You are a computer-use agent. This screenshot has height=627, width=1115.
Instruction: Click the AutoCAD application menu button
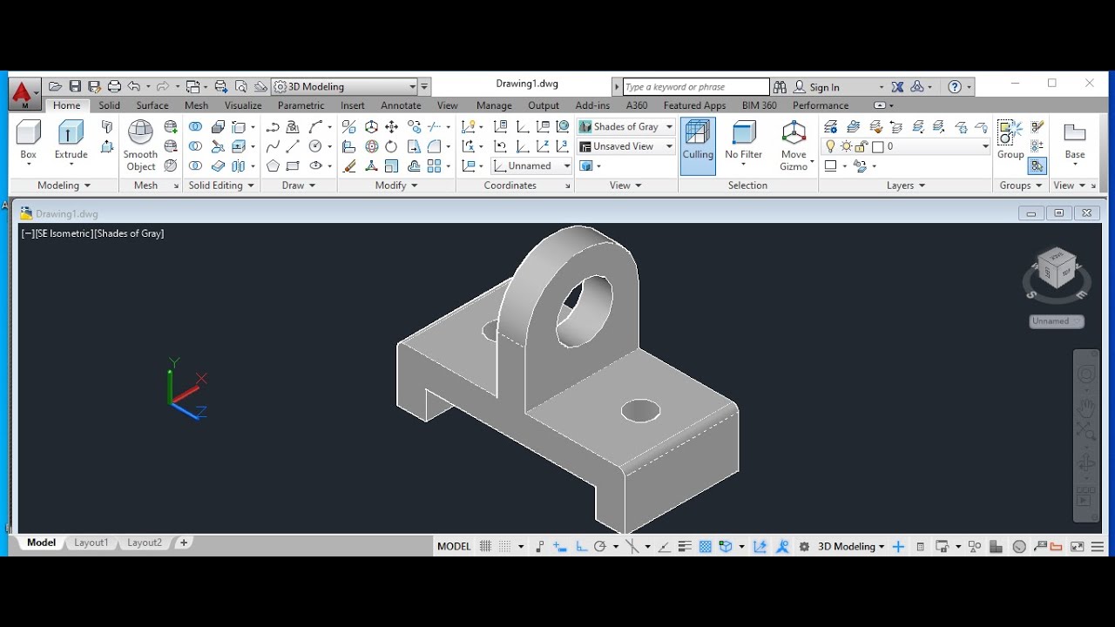point(24,93)
